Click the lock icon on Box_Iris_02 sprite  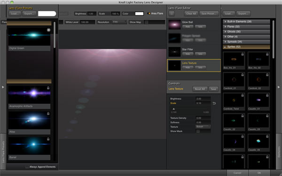pyautogui.click(x=267, y=54)
